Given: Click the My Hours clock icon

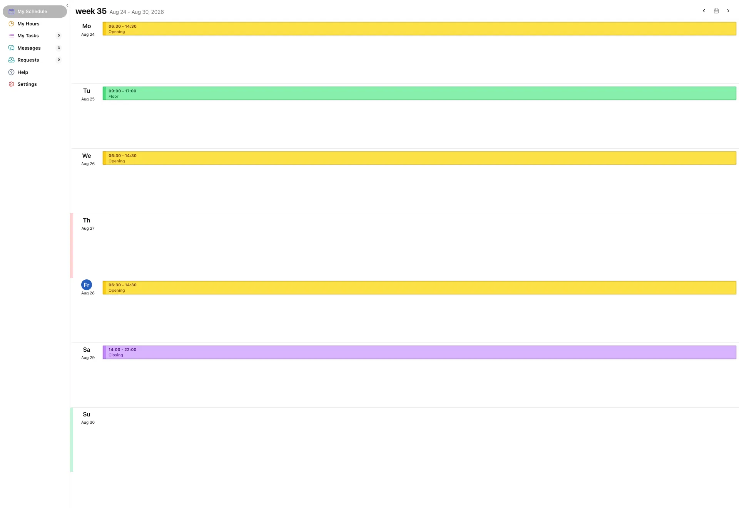Looking at the screenshot, I should (12, 24).
